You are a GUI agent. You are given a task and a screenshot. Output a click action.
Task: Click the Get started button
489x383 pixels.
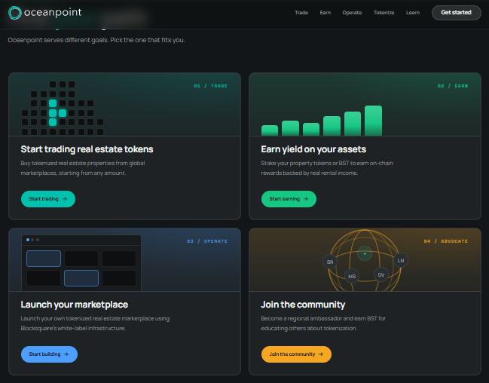point(457,13)
